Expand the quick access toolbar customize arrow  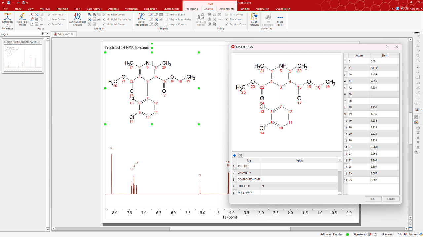(28, 3)
